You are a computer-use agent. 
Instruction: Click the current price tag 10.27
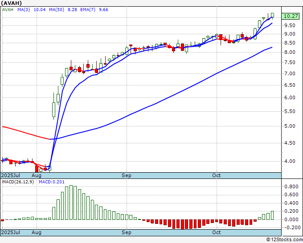point(291,16)
